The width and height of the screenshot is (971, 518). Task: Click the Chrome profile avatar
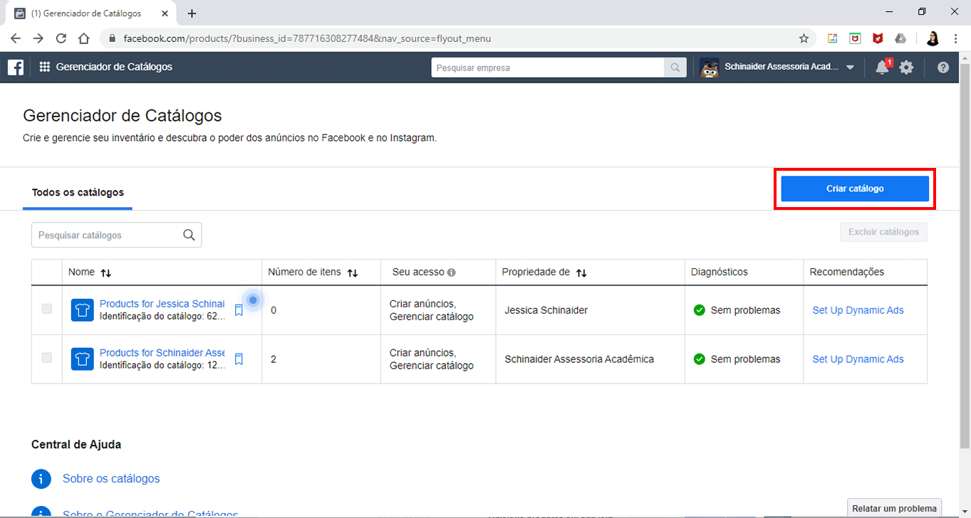[x=933, y=38]
